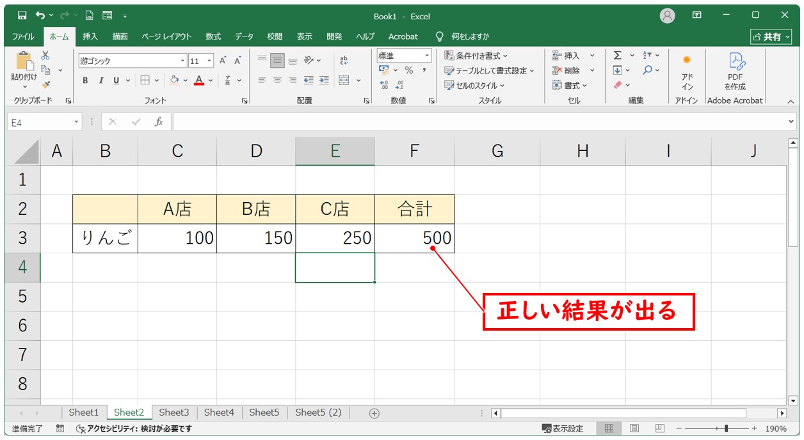Expand the 標準 number format dropdown
This screenshot has width=804, height=440.
(427, 56)
